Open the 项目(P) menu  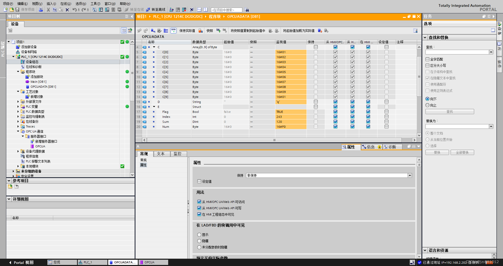pos(8,3)
